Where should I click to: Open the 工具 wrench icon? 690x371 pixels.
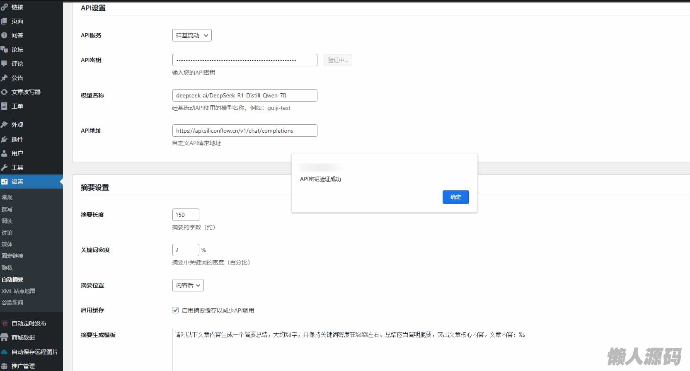(x=4, y=167)
